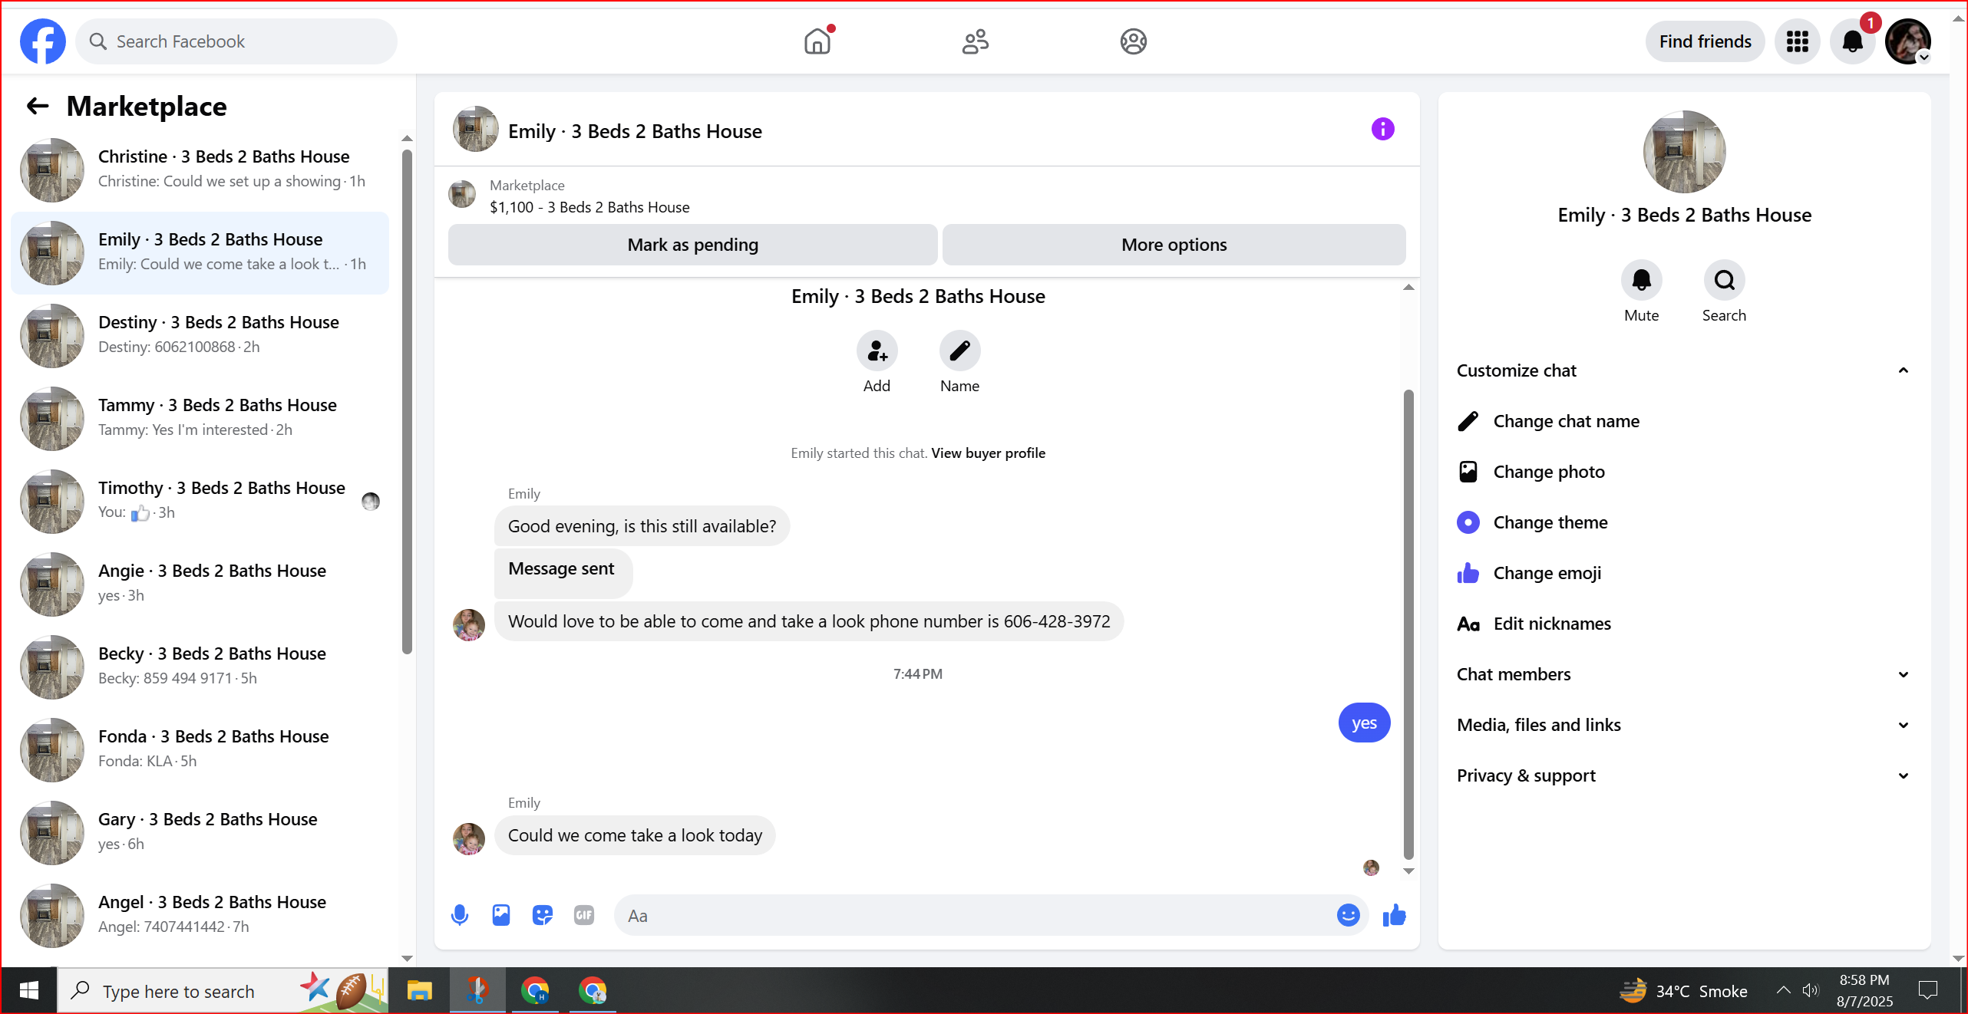
Task: Click the Name pencil icon in chat
Action: pyautogui.click(x=959, y=351)
